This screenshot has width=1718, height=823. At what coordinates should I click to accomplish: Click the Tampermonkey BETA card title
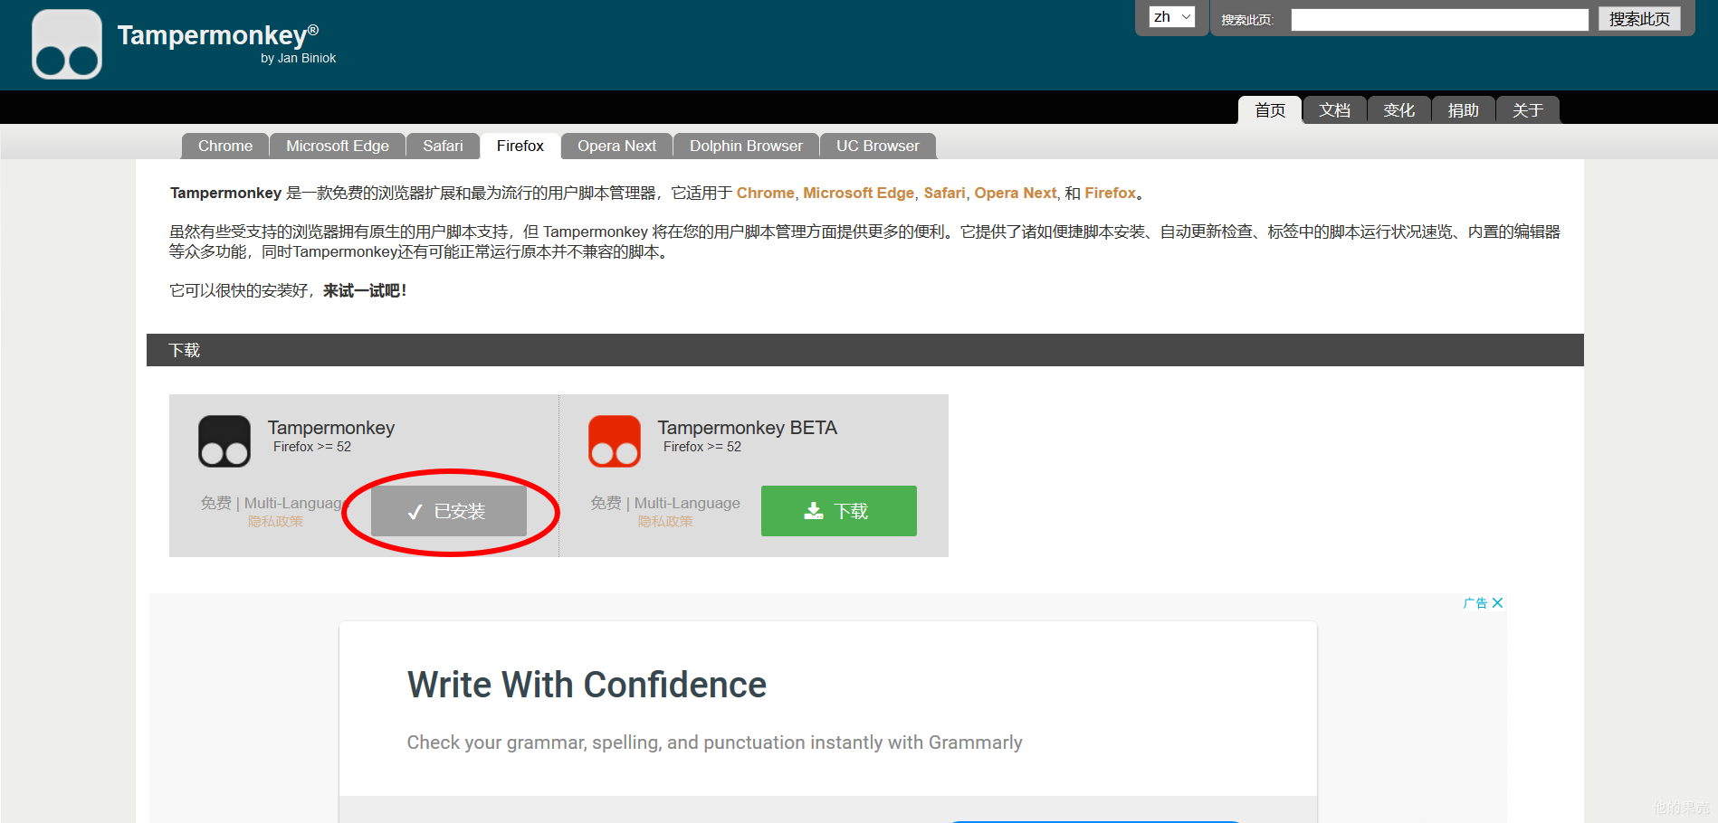pyautogui.click(x=748, y=428)
